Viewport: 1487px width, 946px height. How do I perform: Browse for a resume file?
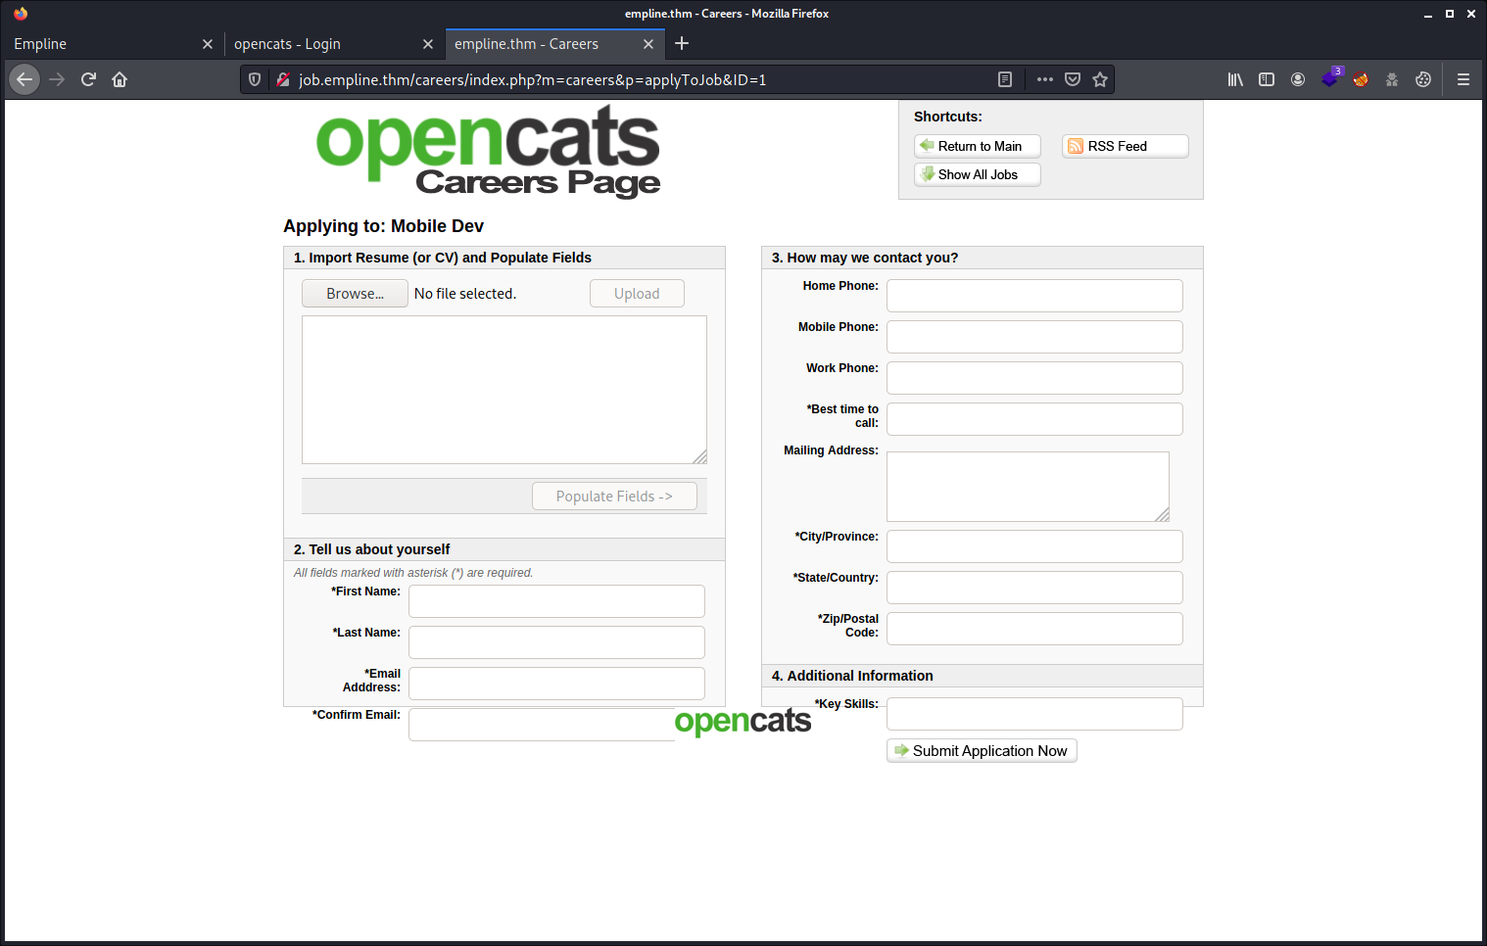tap(355, 294)
